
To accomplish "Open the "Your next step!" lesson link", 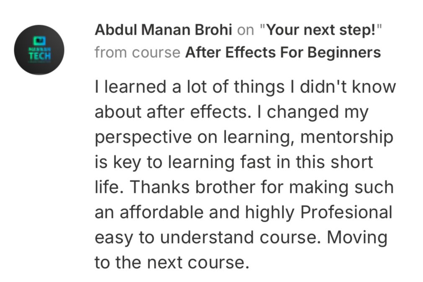I will 321,30.
